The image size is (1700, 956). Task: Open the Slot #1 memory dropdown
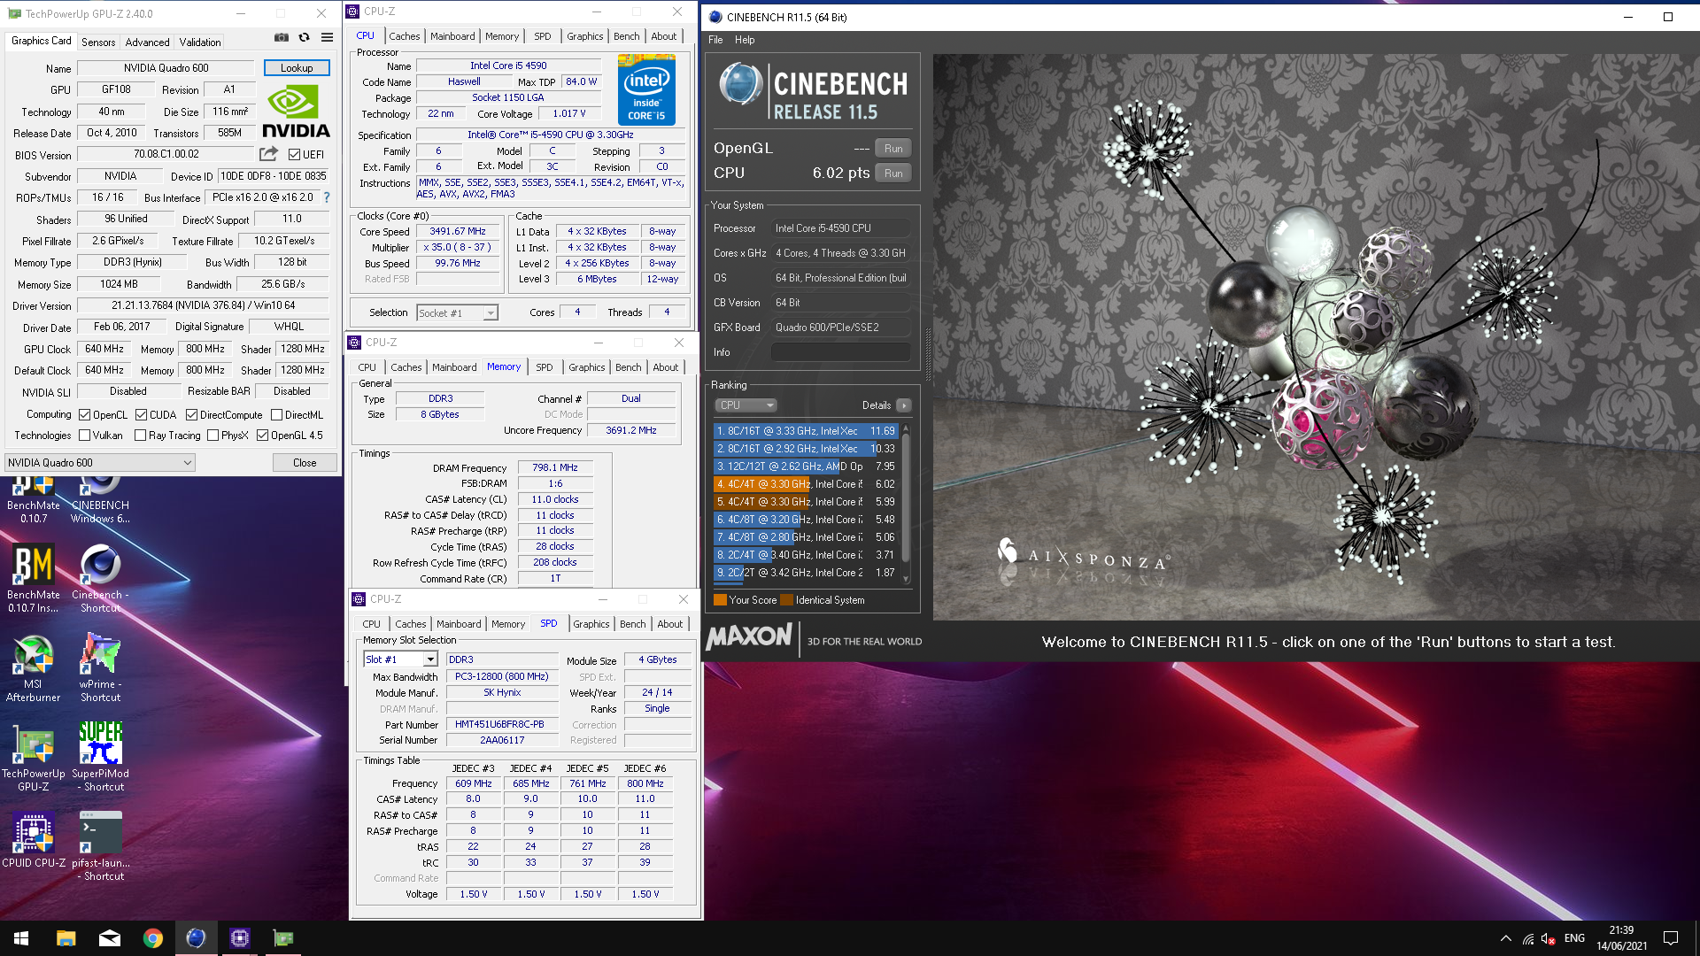point(400,659)
